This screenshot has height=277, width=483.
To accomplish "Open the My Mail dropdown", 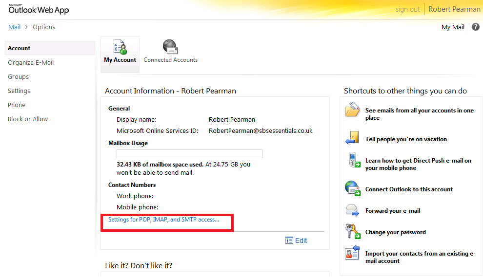I will pyautogui.click(x=453, y=27).
